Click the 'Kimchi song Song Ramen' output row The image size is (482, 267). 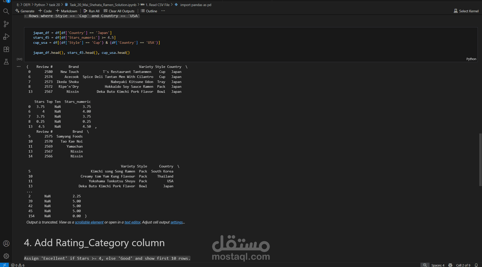click(101, 171)
